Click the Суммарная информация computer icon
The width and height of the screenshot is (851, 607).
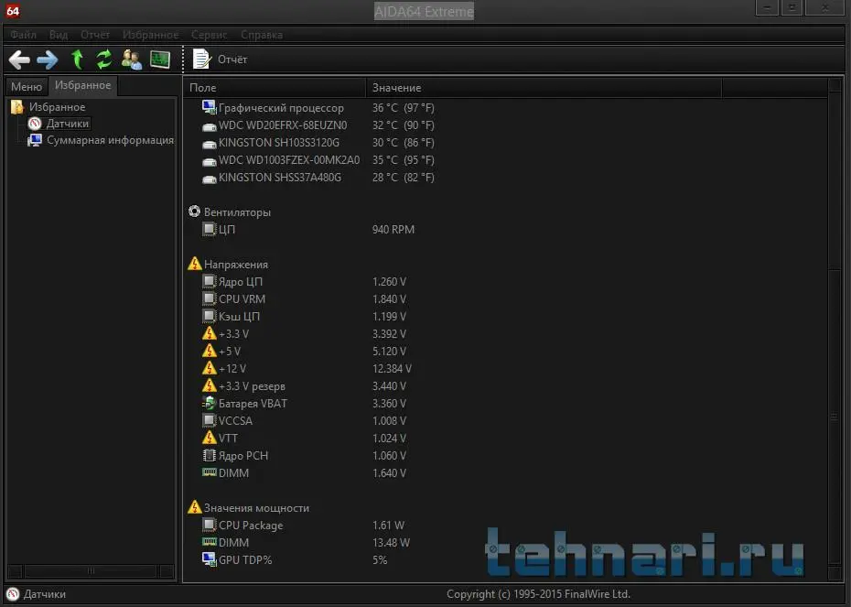point(35,140)
